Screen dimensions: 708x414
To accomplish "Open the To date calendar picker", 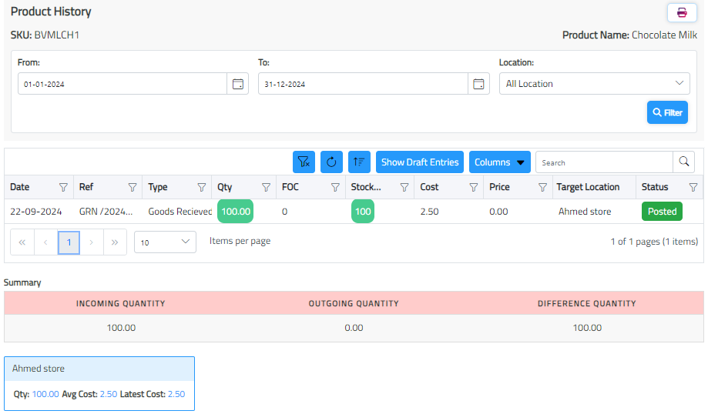I will 478,84.
